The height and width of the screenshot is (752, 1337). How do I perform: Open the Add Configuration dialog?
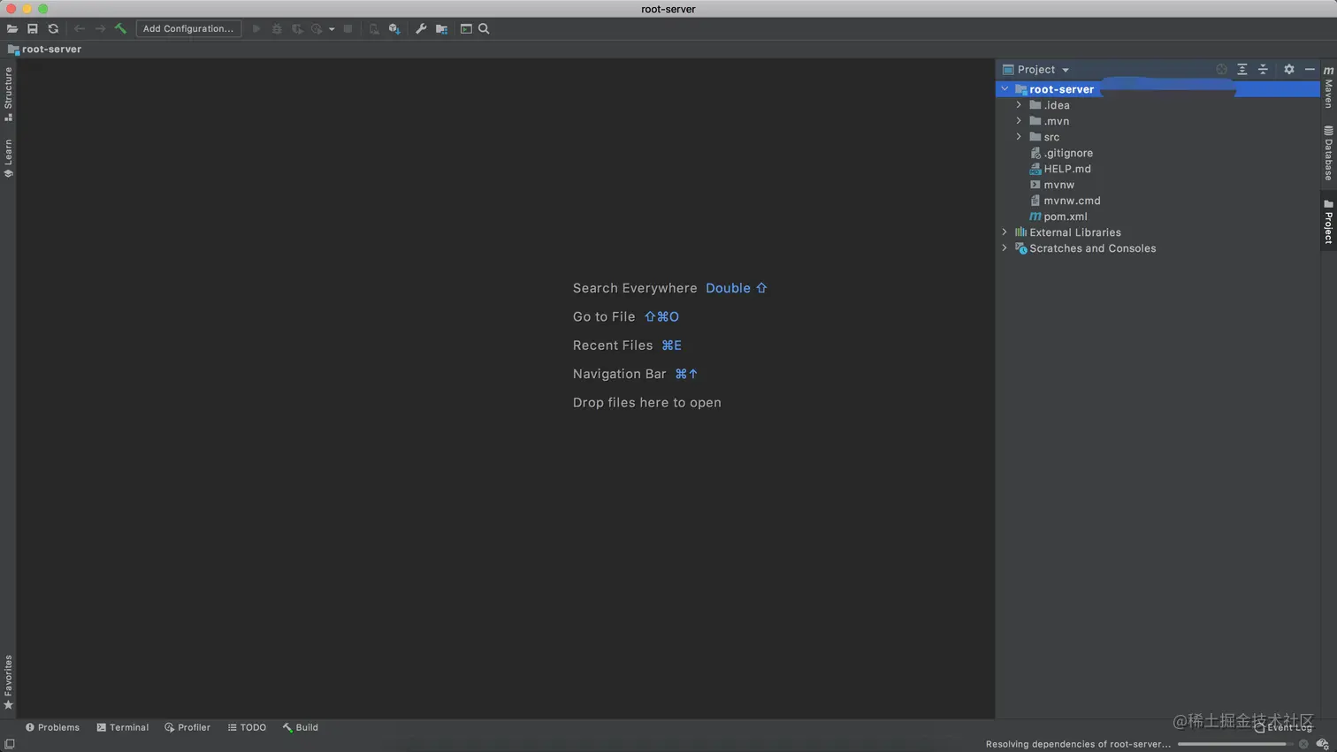point(188,29)
